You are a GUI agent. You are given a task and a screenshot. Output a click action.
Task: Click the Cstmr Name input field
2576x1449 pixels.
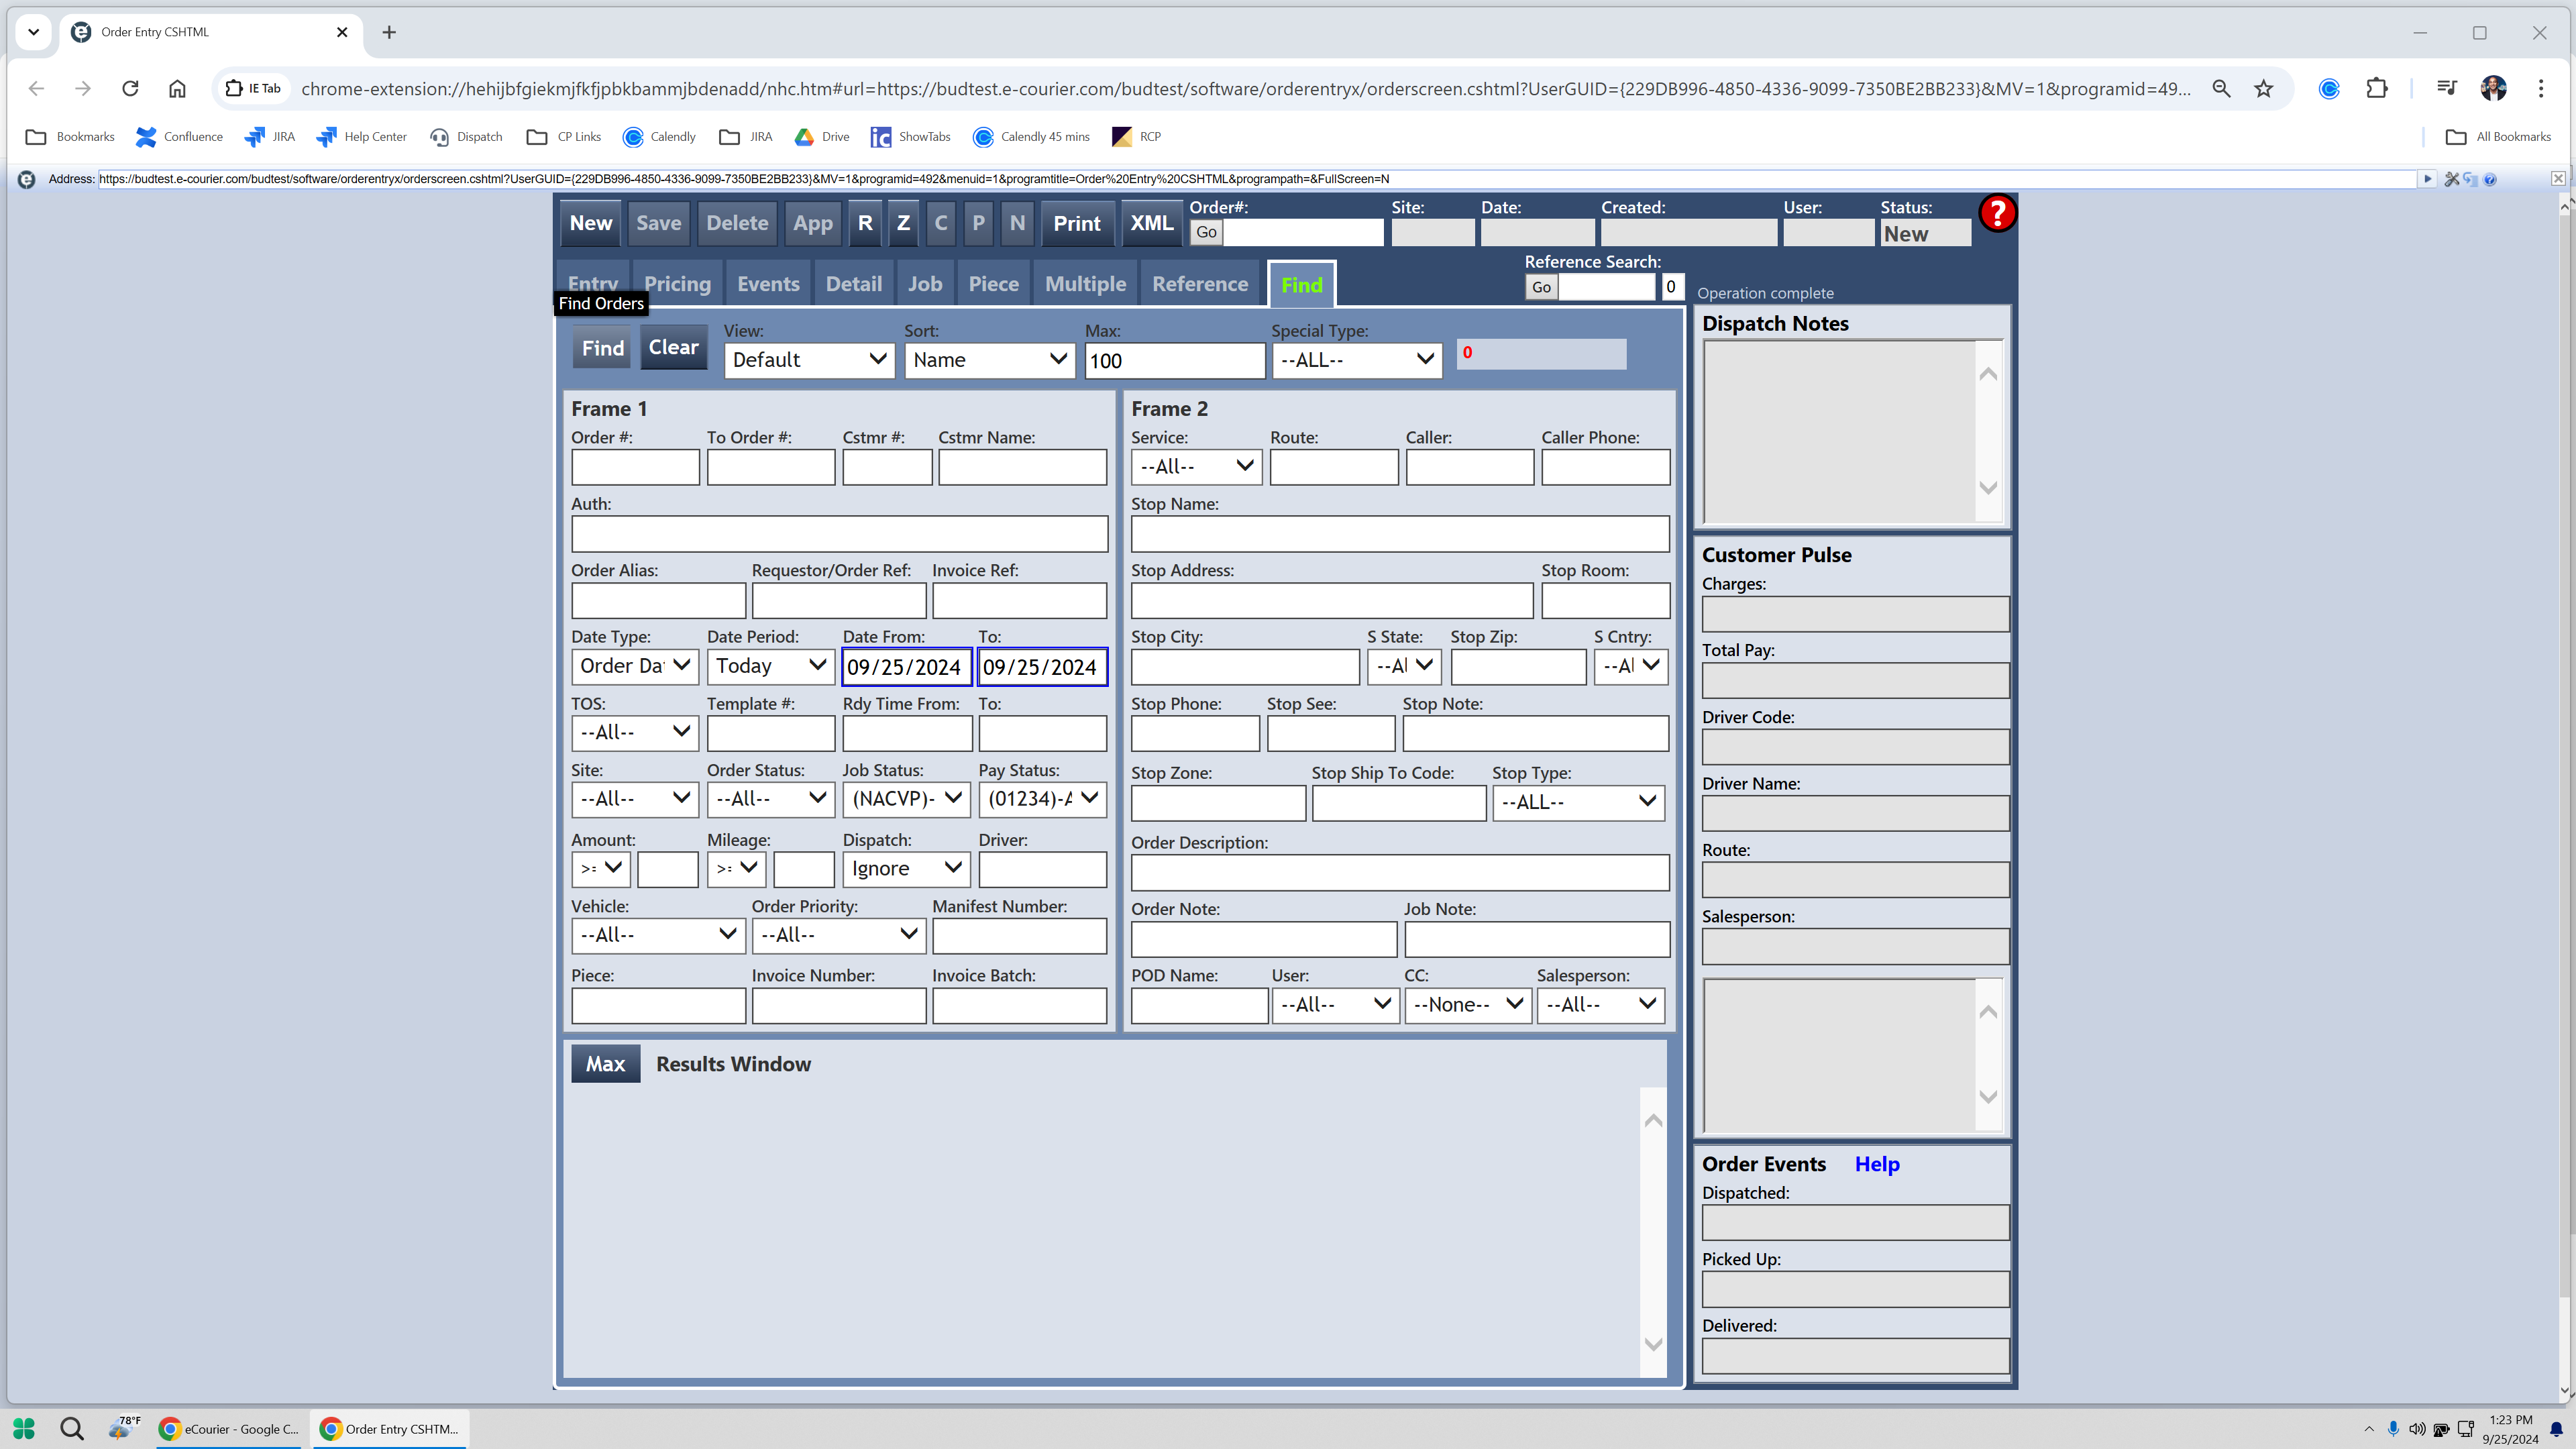coord(1022,466)
